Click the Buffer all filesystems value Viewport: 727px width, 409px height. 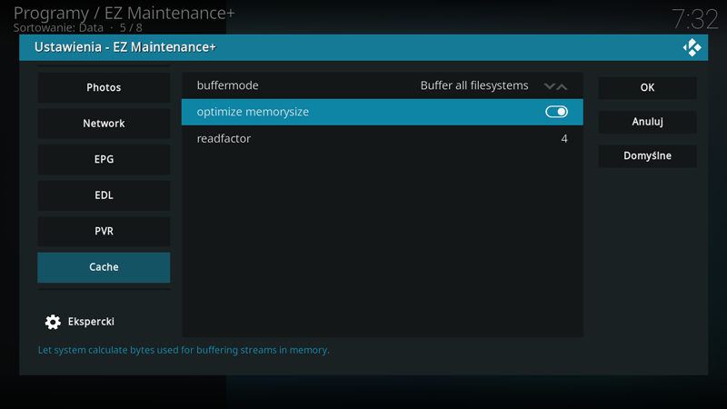[x=474, y=85]
